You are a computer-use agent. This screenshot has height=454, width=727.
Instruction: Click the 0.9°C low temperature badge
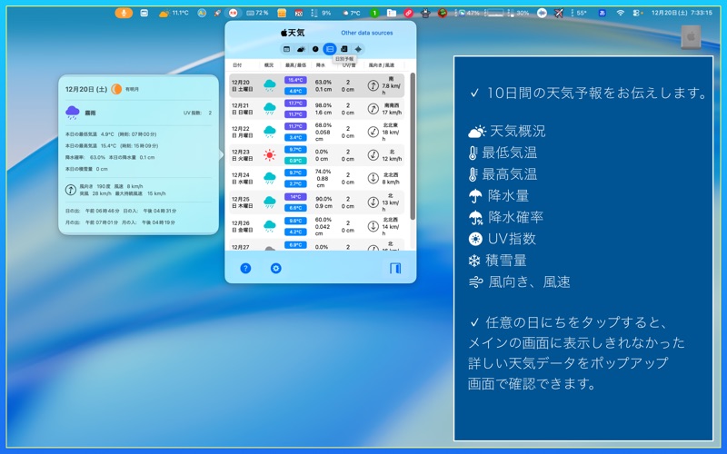click(295, 161)
